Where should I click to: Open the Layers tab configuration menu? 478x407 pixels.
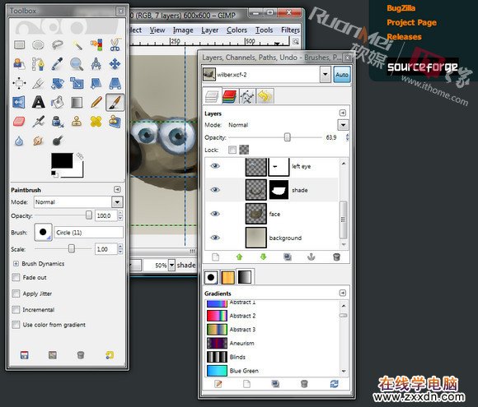coord(343,113)
